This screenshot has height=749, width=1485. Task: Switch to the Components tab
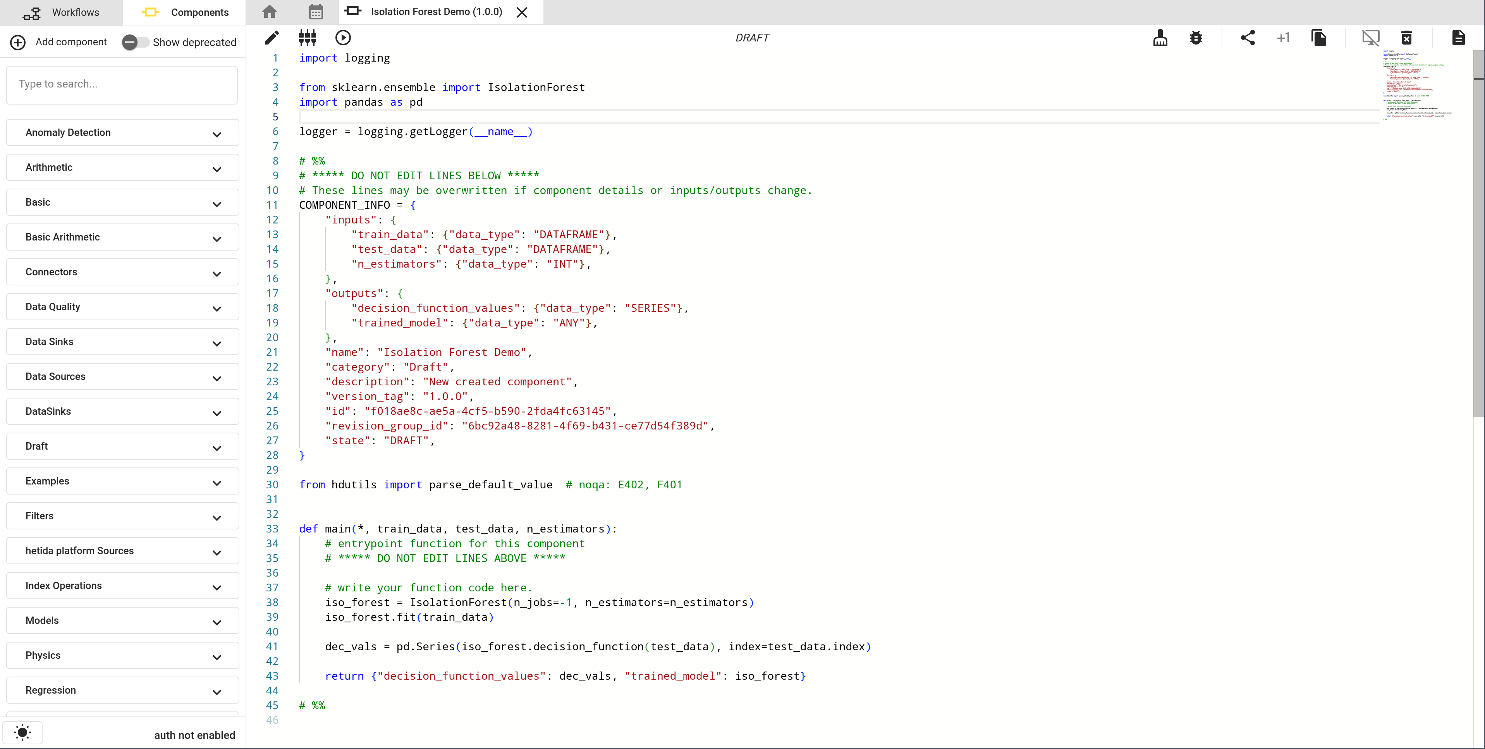[184, 12]
